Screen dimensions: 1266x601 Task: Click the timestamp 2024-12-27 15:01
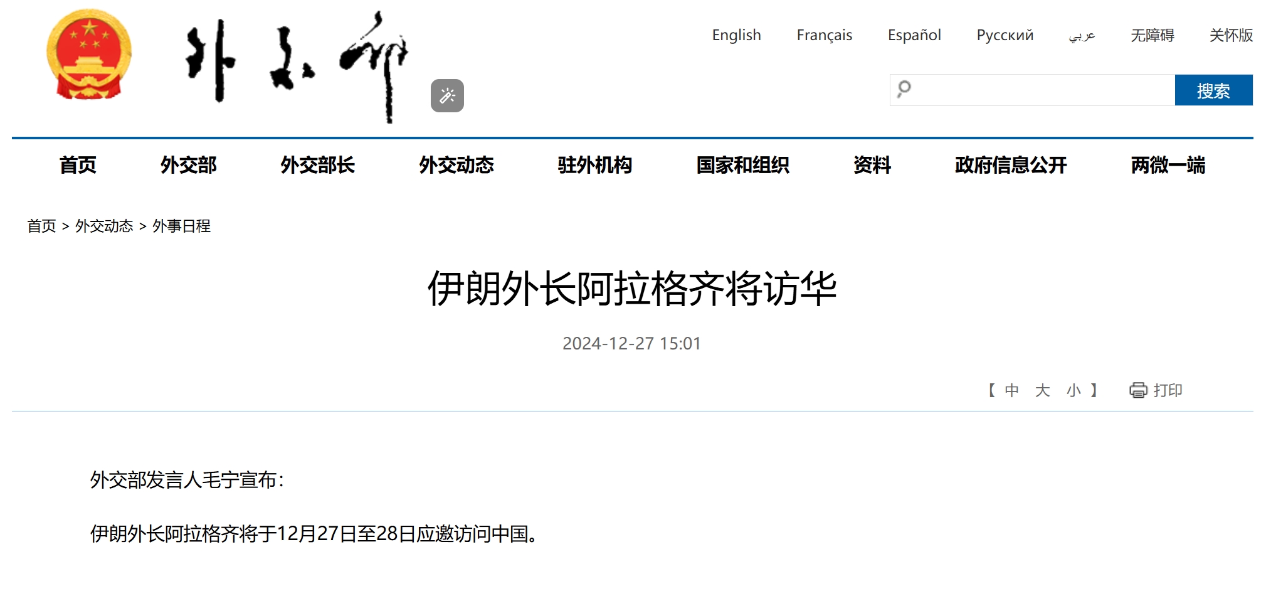click(x=631, y=344)
